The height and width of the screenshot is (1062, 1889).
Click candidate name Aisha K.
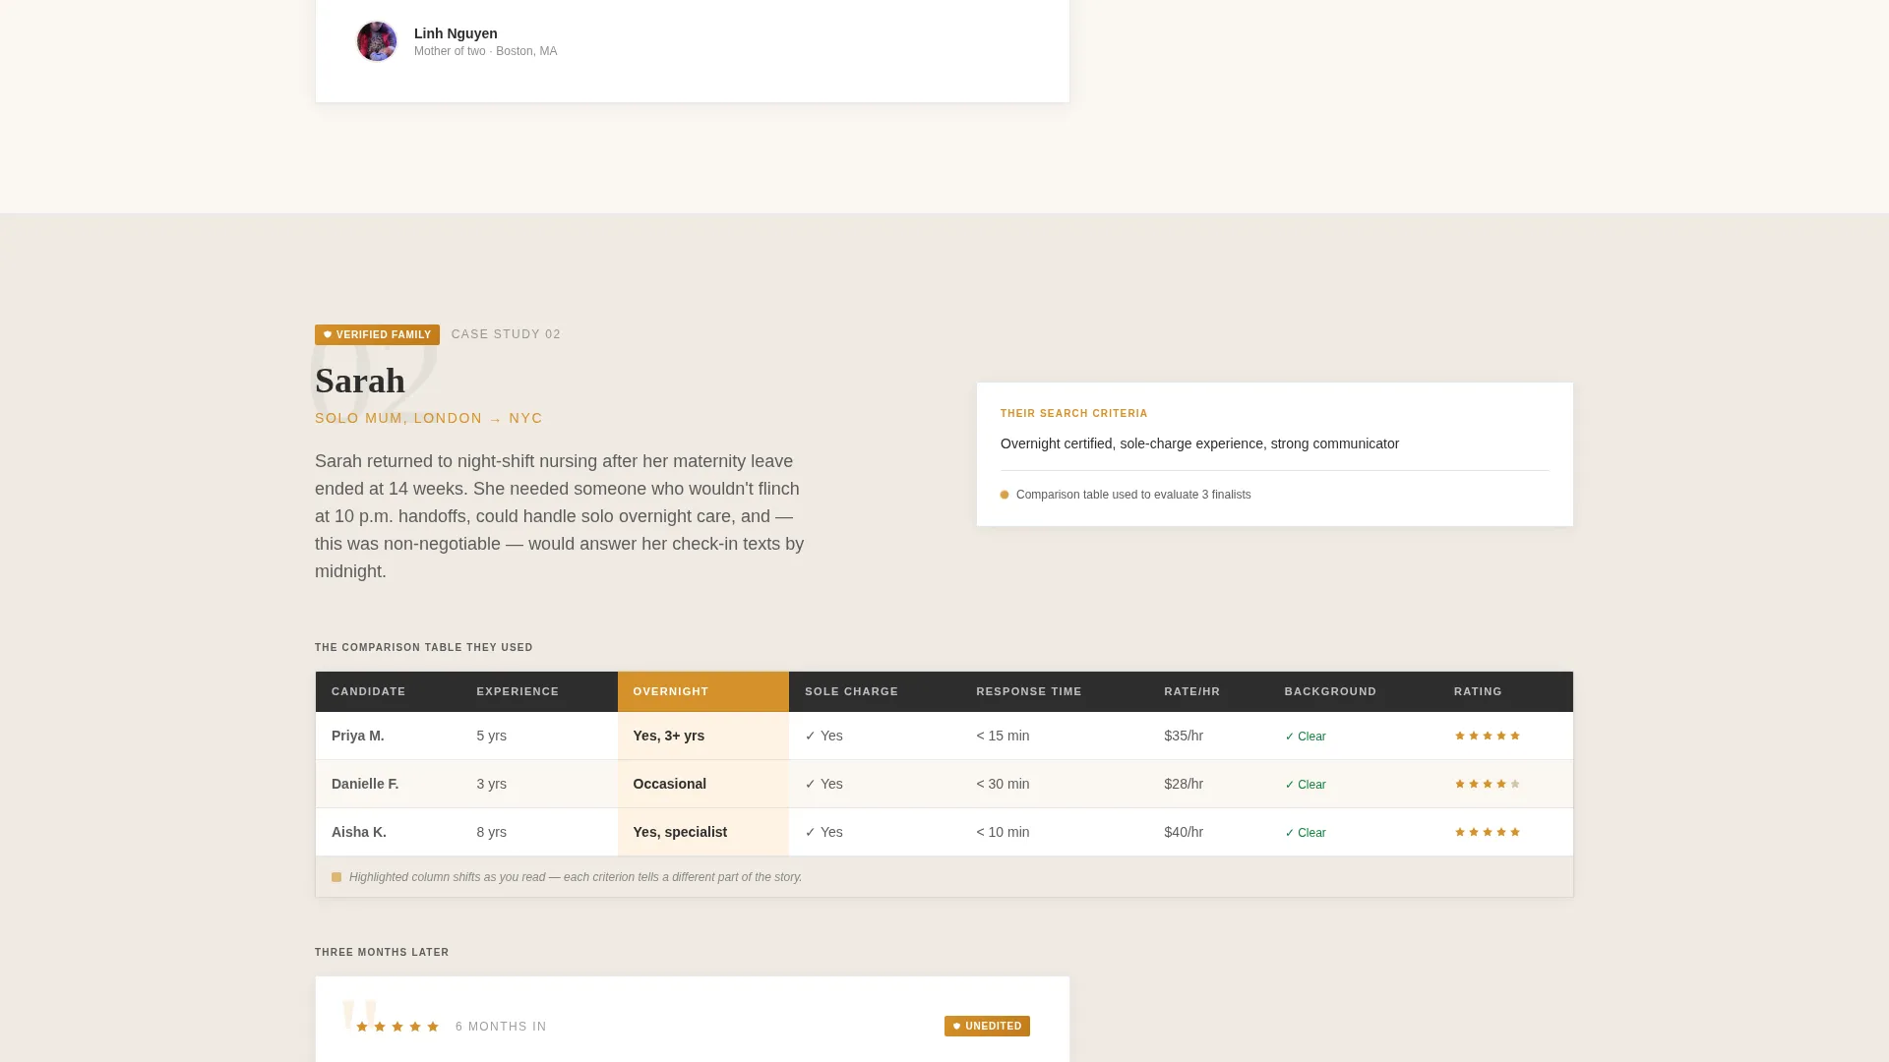(359, 832)
